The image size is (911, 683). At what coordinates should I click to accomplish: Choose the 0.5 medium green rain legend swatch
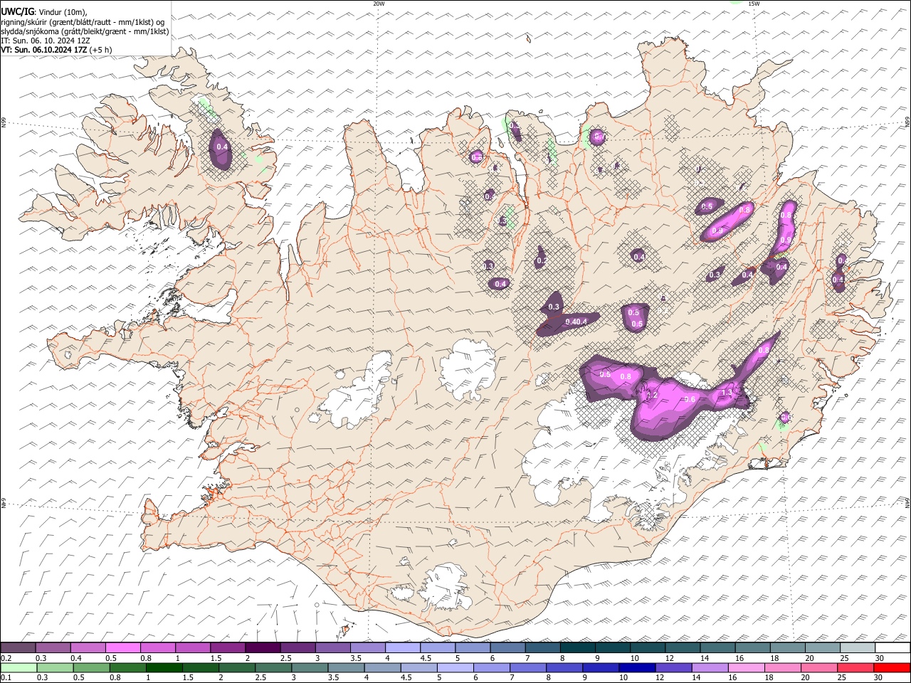point(91,667)
